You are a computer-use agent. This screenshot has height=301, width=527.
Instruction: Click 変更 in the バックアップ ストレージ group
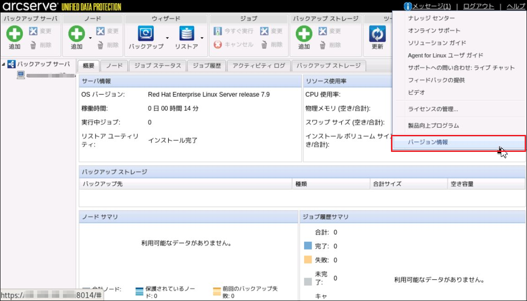330,31
